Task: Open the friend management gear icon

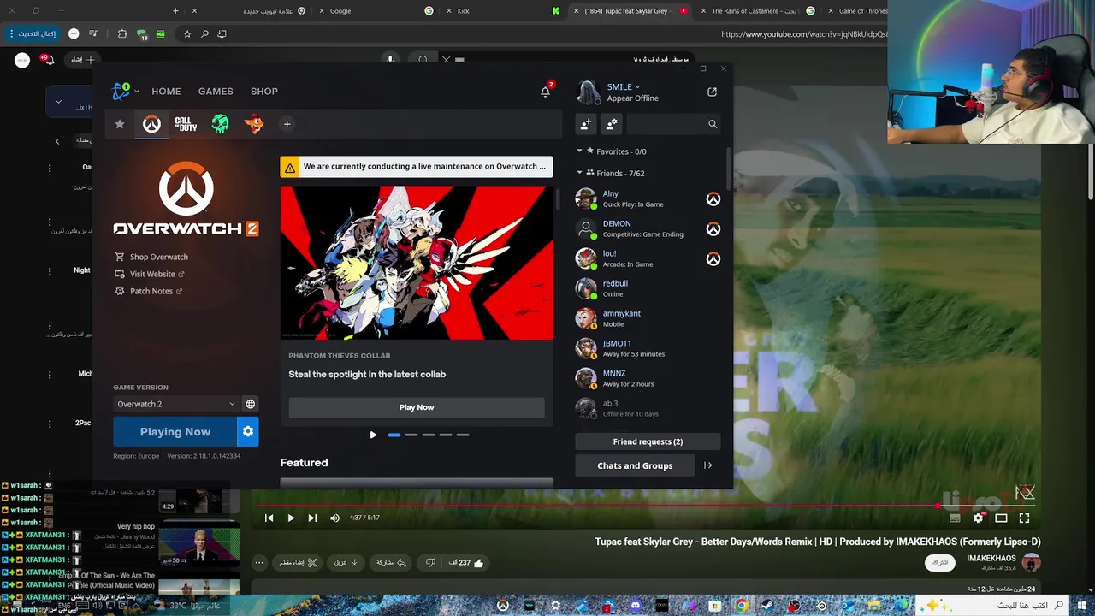Action: [x=612, y=124]
